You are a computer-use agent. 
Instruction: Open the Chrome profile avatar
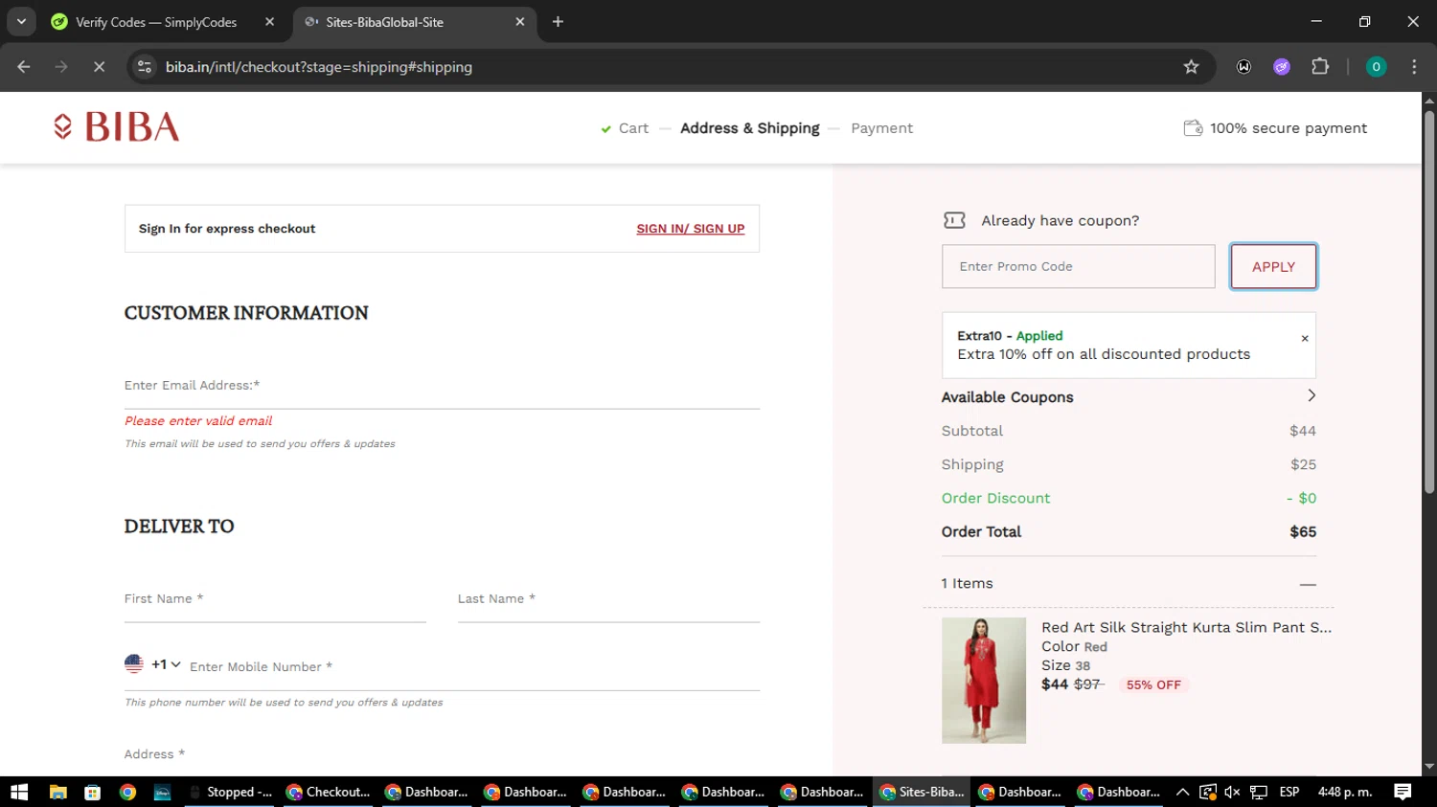click(1376, 66)
